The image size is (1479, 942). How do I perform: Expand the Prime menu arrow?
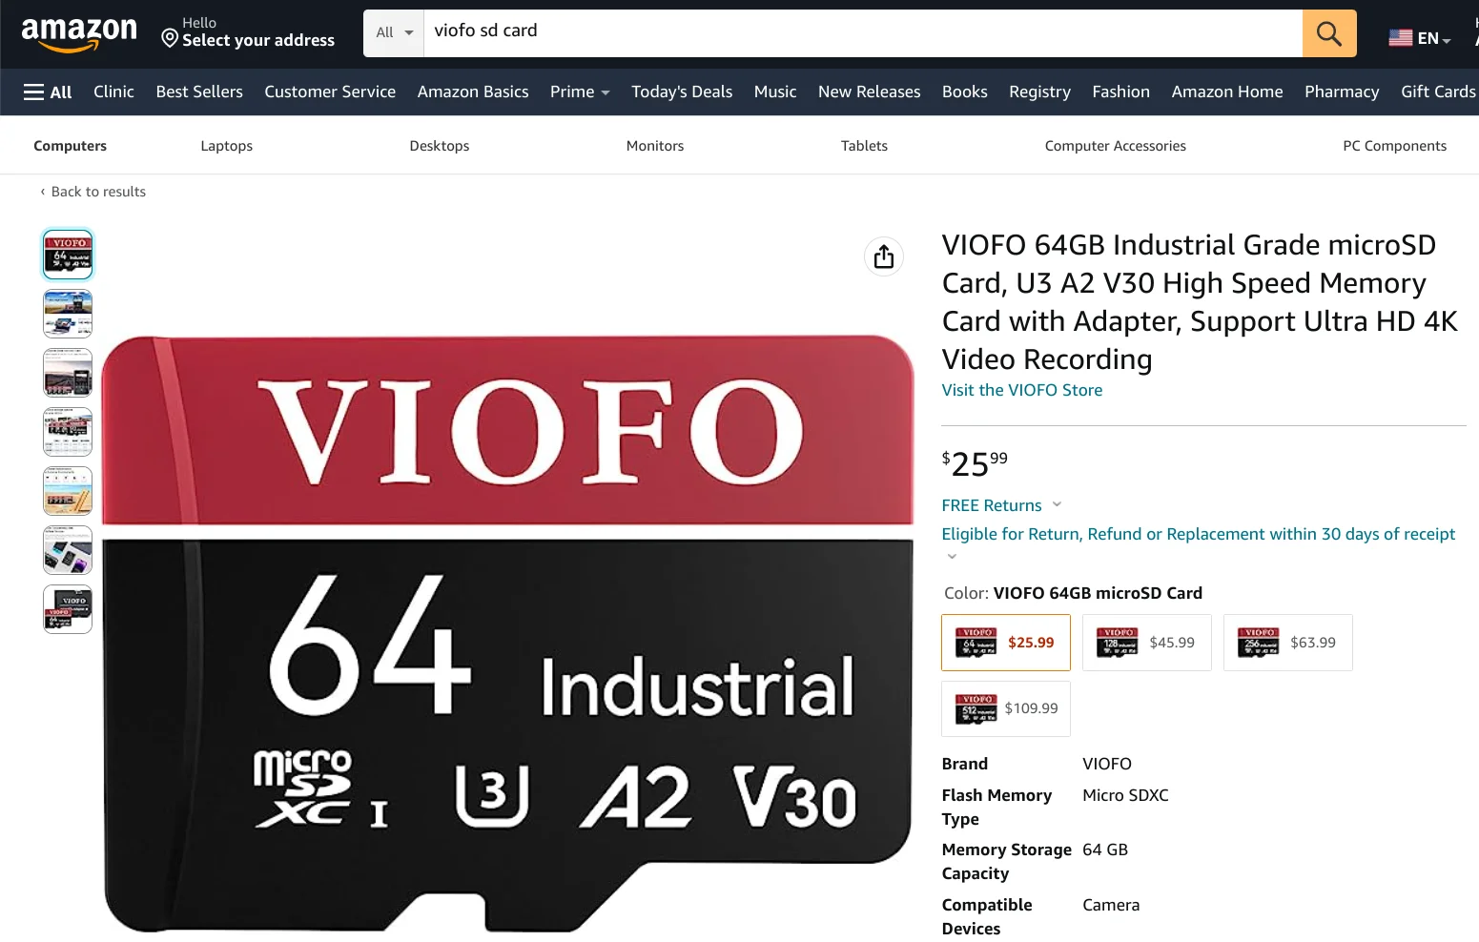(606, 92)
